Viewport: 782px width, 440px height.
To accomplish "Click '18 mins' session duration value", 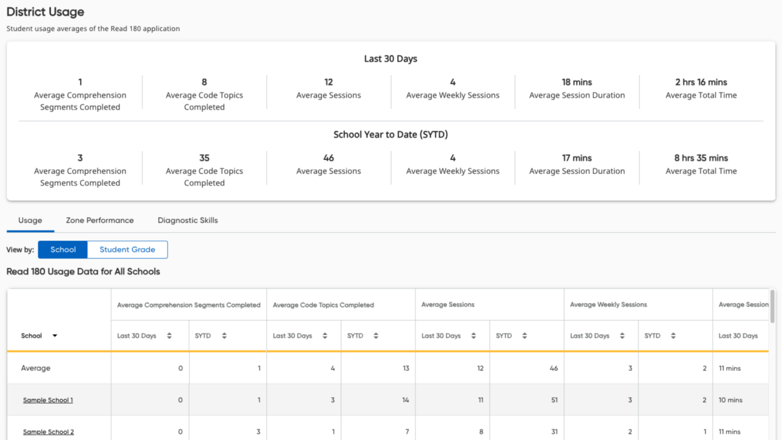I will click(x=577, y=82).
